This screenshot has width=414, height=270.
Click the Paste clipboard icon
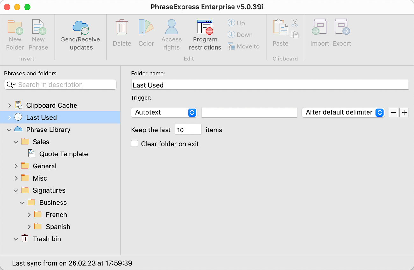(x=280, y=27)
